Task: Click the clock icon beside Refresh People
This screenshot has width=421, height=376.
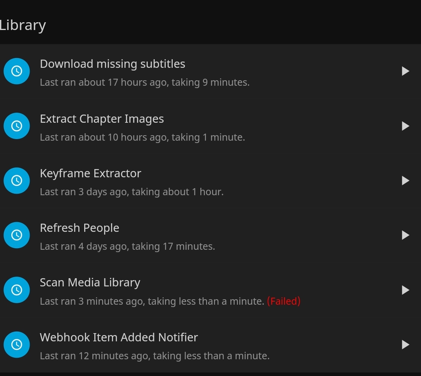Action: [x=16, y=235]
